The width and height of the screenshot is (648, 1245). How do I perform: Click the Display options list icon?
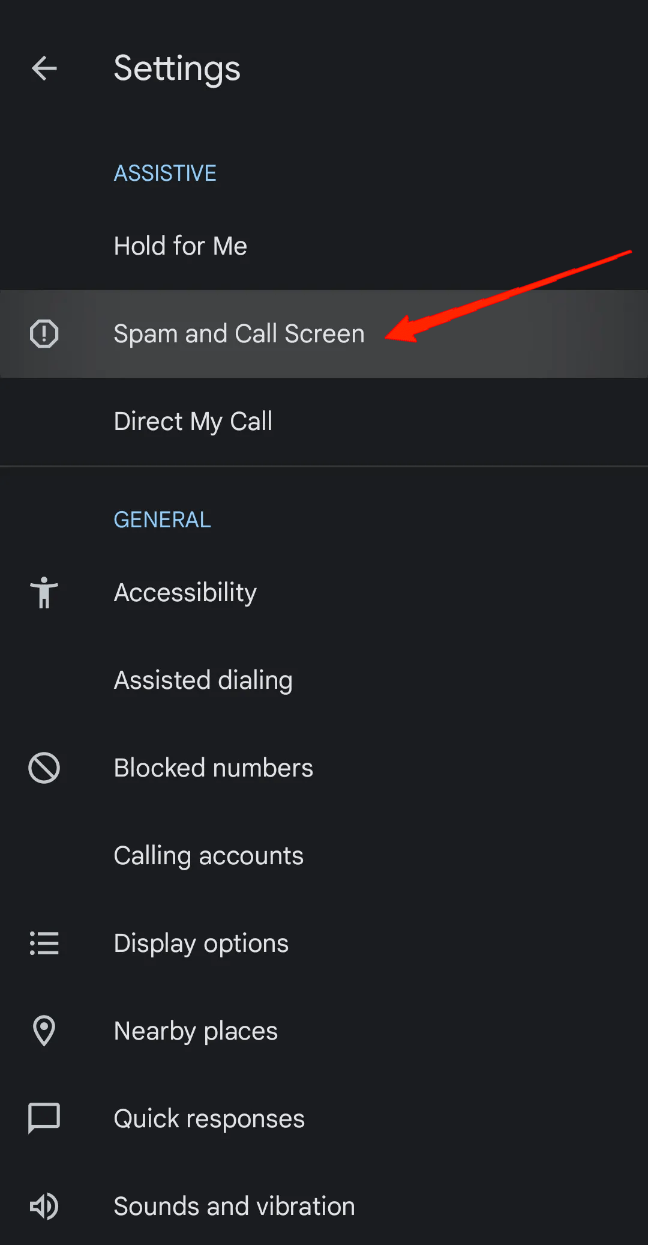[x=44, y=943]
